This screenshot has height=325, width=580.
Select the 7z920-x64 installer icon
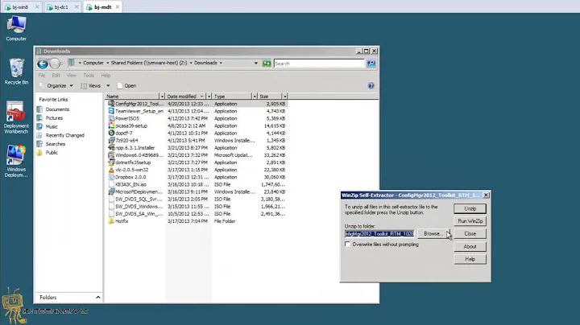pyautogui.click(x=111, y=140)
